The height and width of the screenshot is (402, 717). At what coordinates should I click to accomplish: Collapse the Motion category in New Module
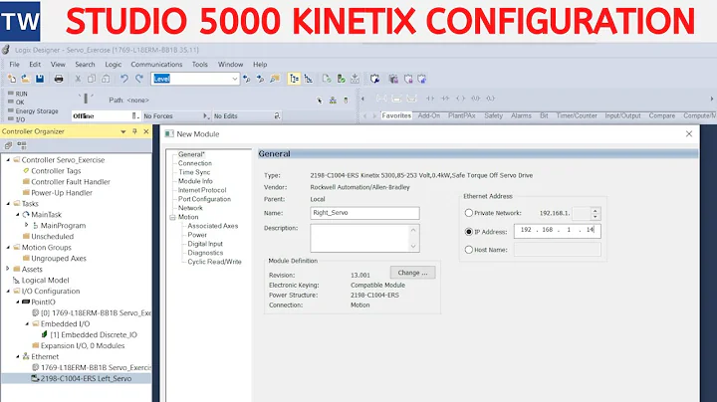173,217
